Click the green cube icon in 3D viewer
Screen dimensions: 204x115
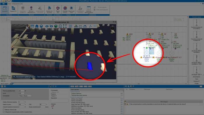point(56,26)
